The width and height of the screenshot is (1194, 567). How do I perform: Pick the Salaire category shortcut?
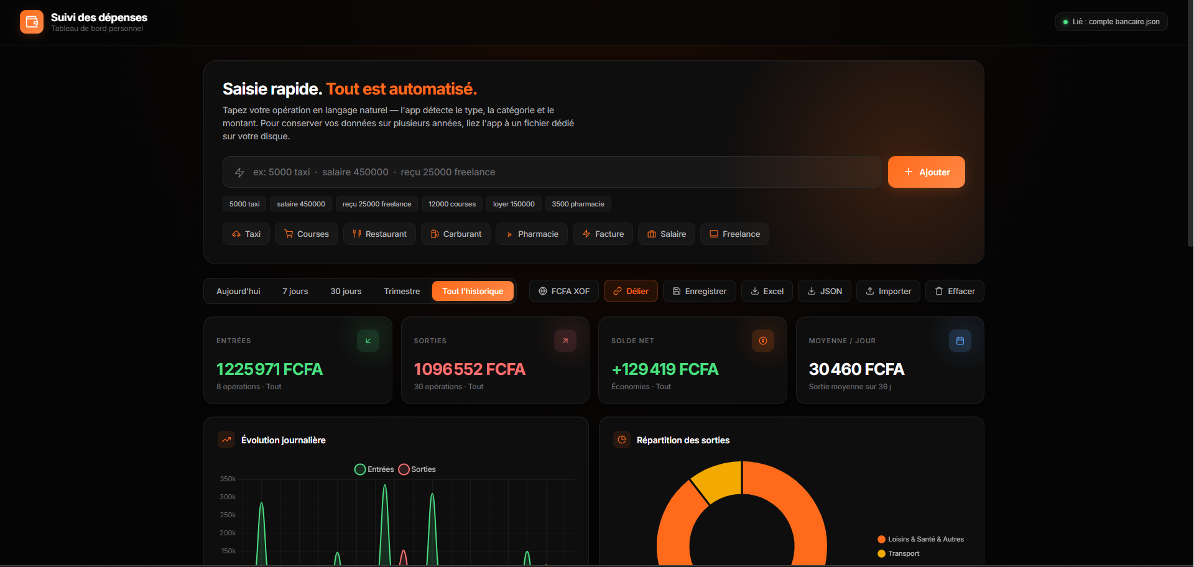(667, 234)
